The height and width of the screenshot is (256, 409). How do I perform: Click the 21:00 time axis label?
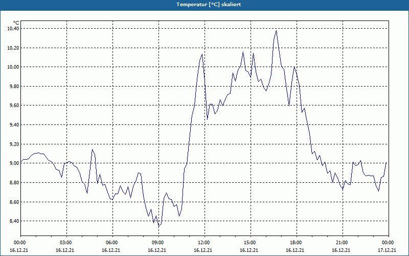pyautogui.click(x=343, y=243)
